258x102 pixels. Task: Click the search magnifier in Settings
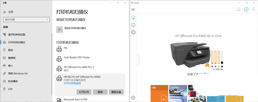(47, 20)
